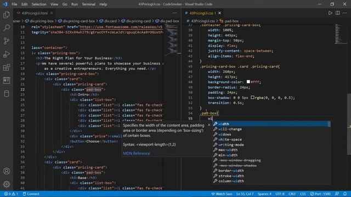Open the Source Control view
This screenshot has height=197, width=351.
[x=7, y=41]
